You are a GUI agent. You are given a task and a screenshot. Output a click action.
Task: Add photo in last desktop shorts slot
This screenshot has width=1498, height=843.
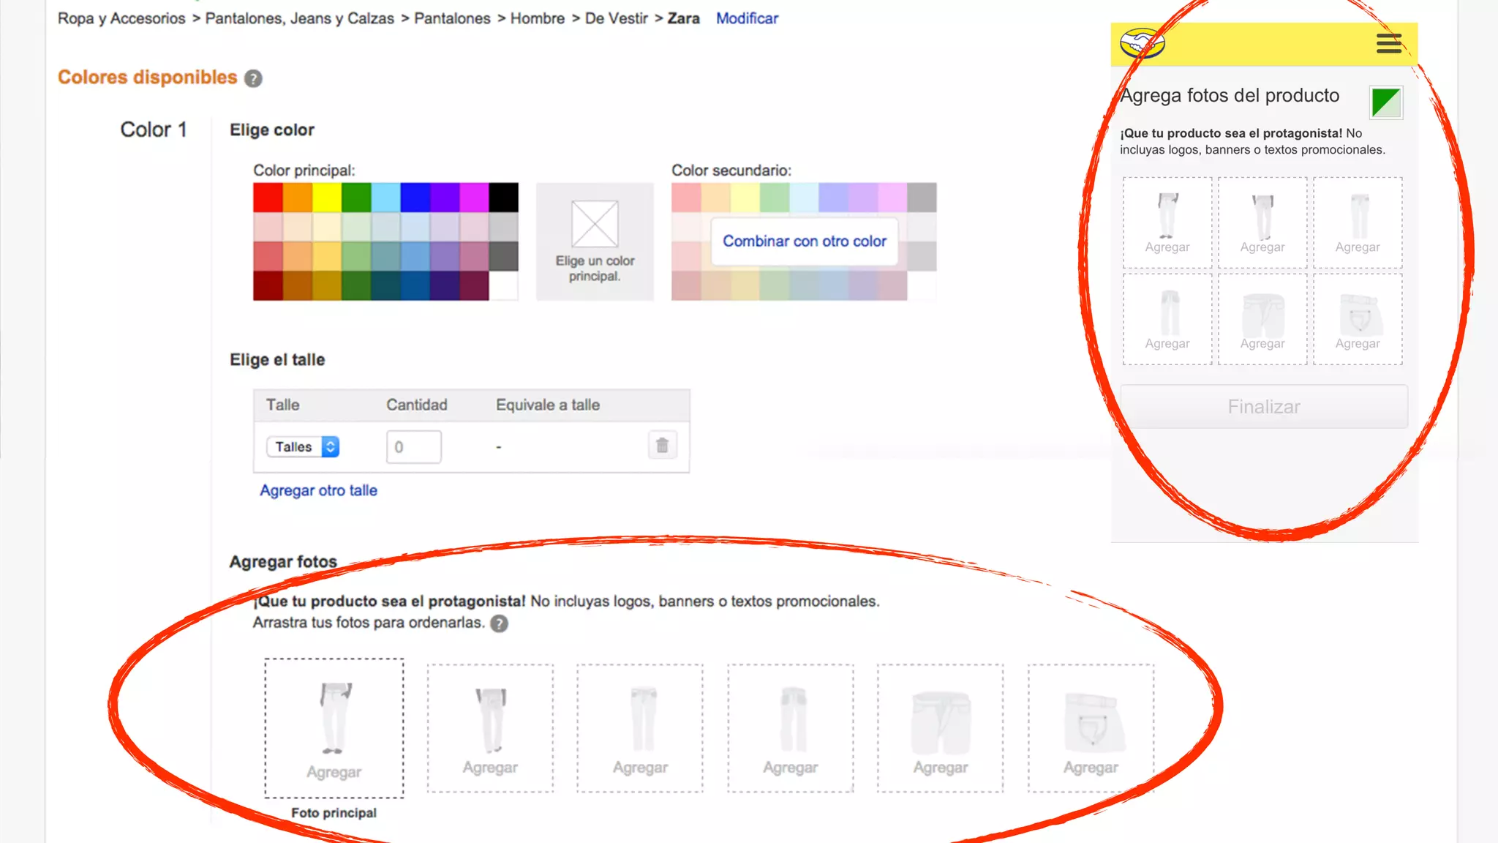pyautogui.click(x=1090, y=728)
